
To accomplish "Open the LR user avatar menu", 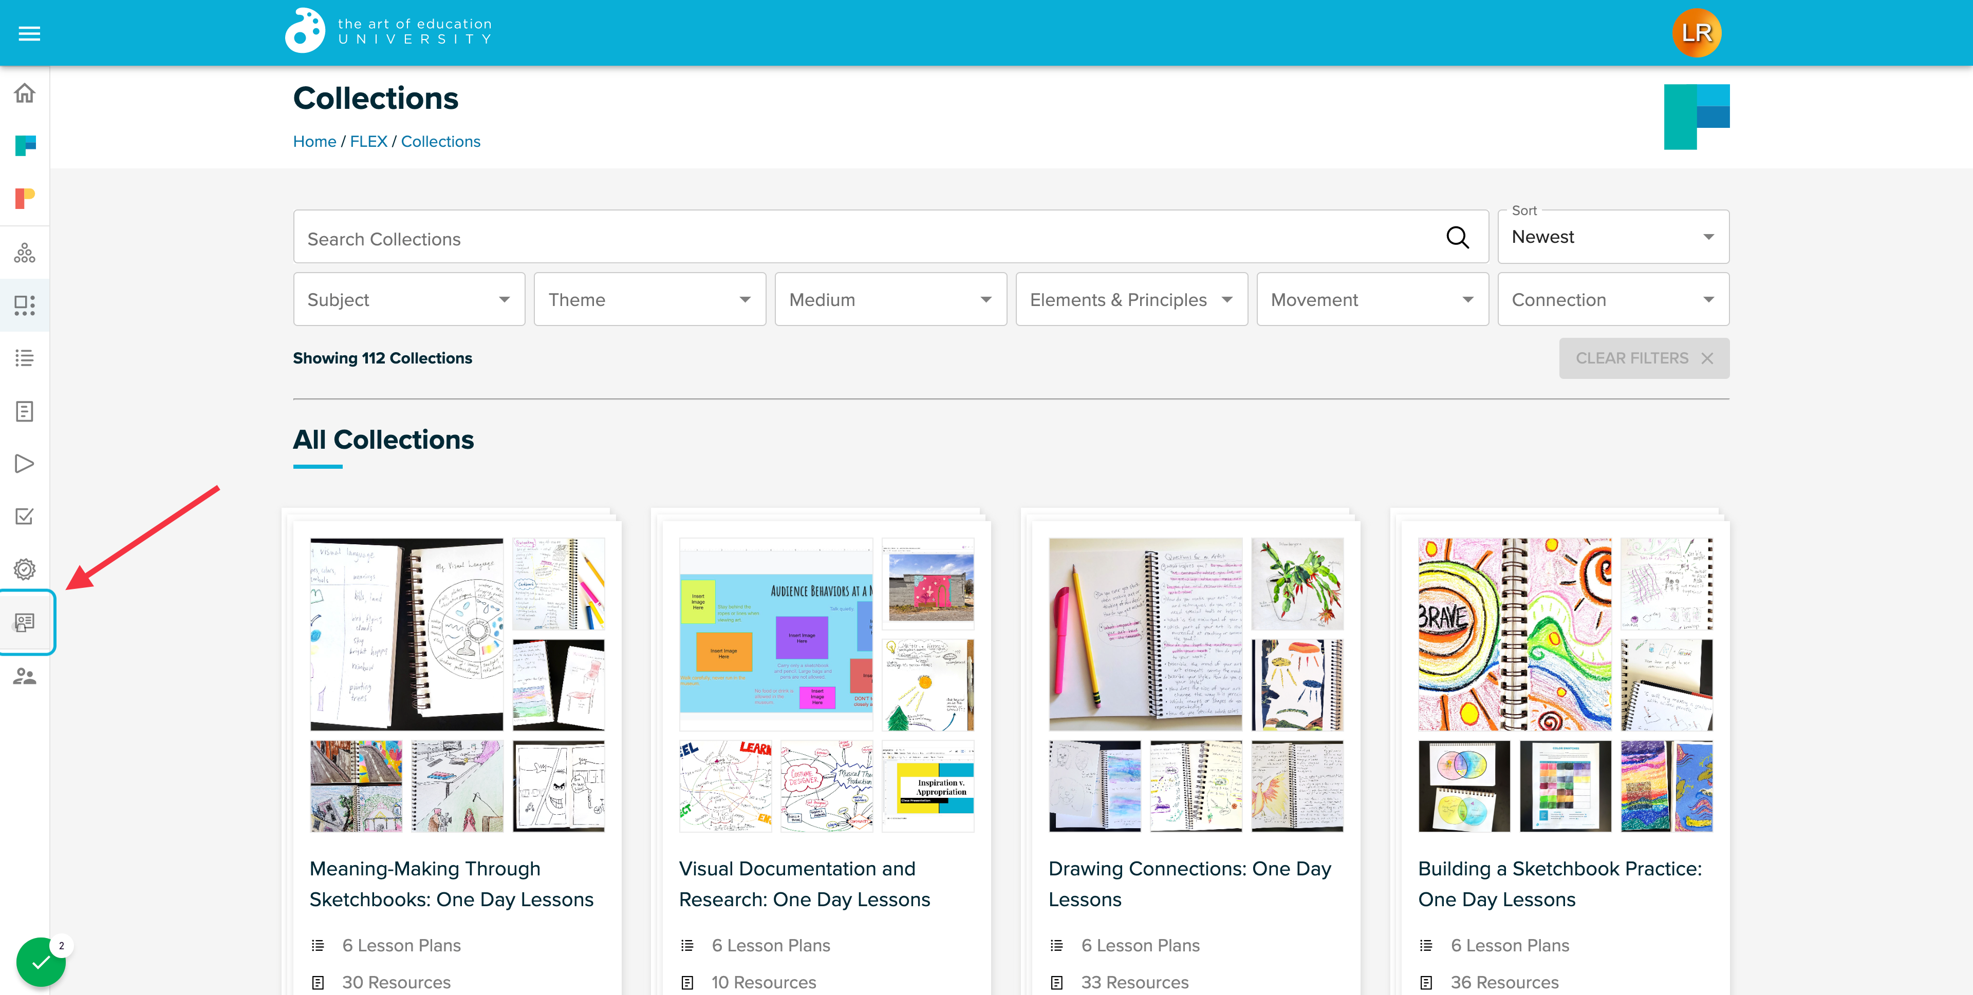I will 1697,33.
